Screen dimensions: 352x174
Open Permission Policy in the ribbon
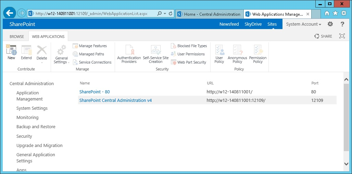pyautogui.click(x=258, y=51)
